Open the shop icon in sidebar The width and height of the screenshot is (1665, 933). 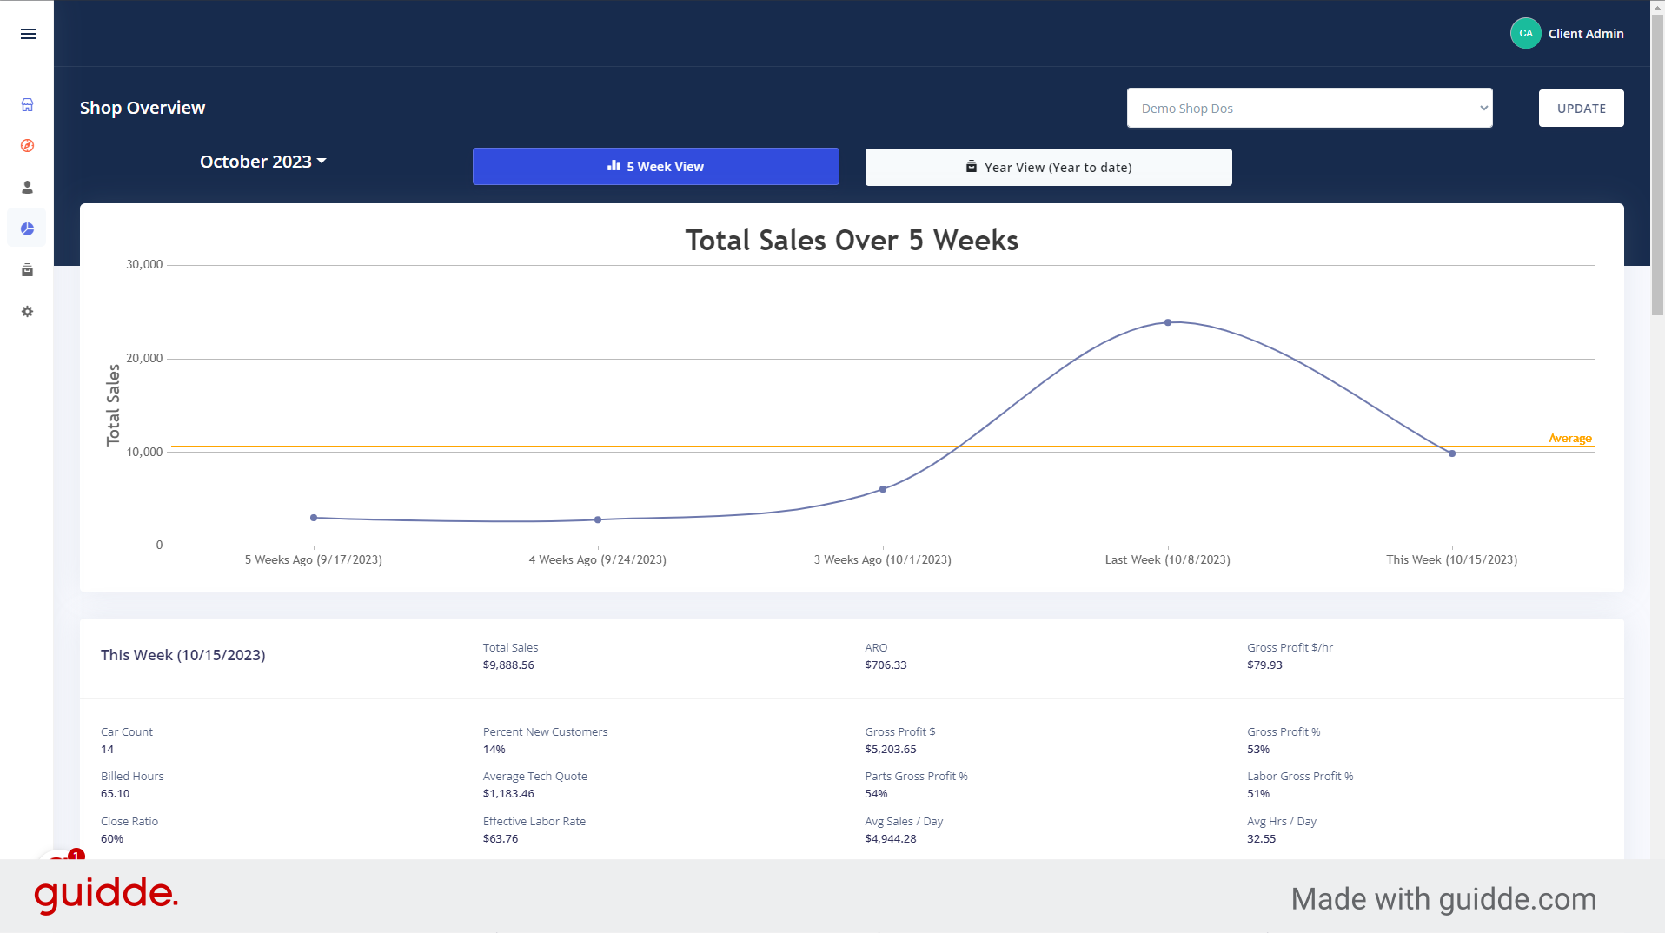[27, 105]
